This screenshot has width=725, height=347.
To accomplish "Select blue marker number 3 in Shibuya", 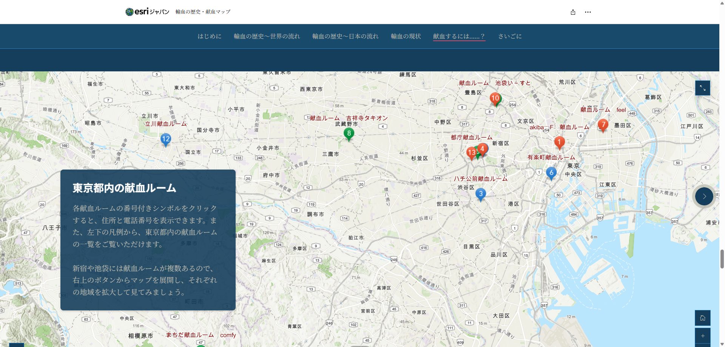I will [480, 194].
